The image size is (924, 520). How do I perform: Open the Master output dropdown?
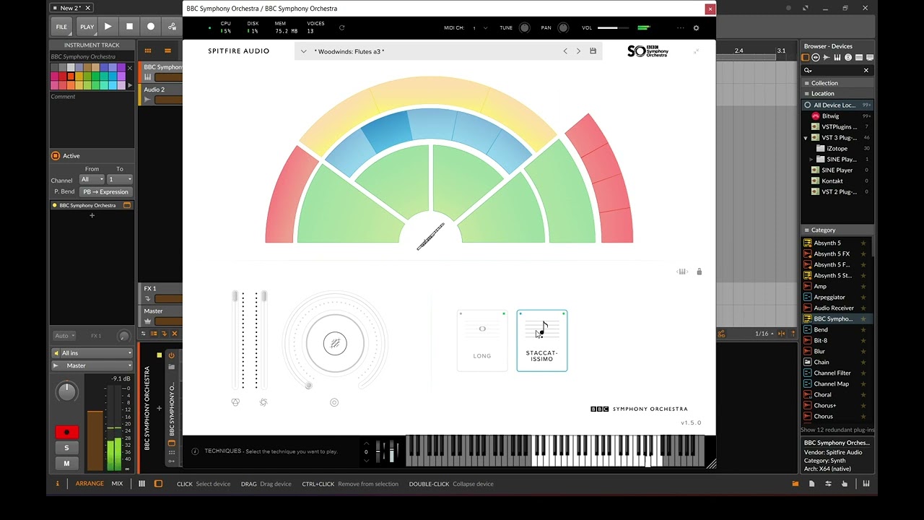[92, 365]
